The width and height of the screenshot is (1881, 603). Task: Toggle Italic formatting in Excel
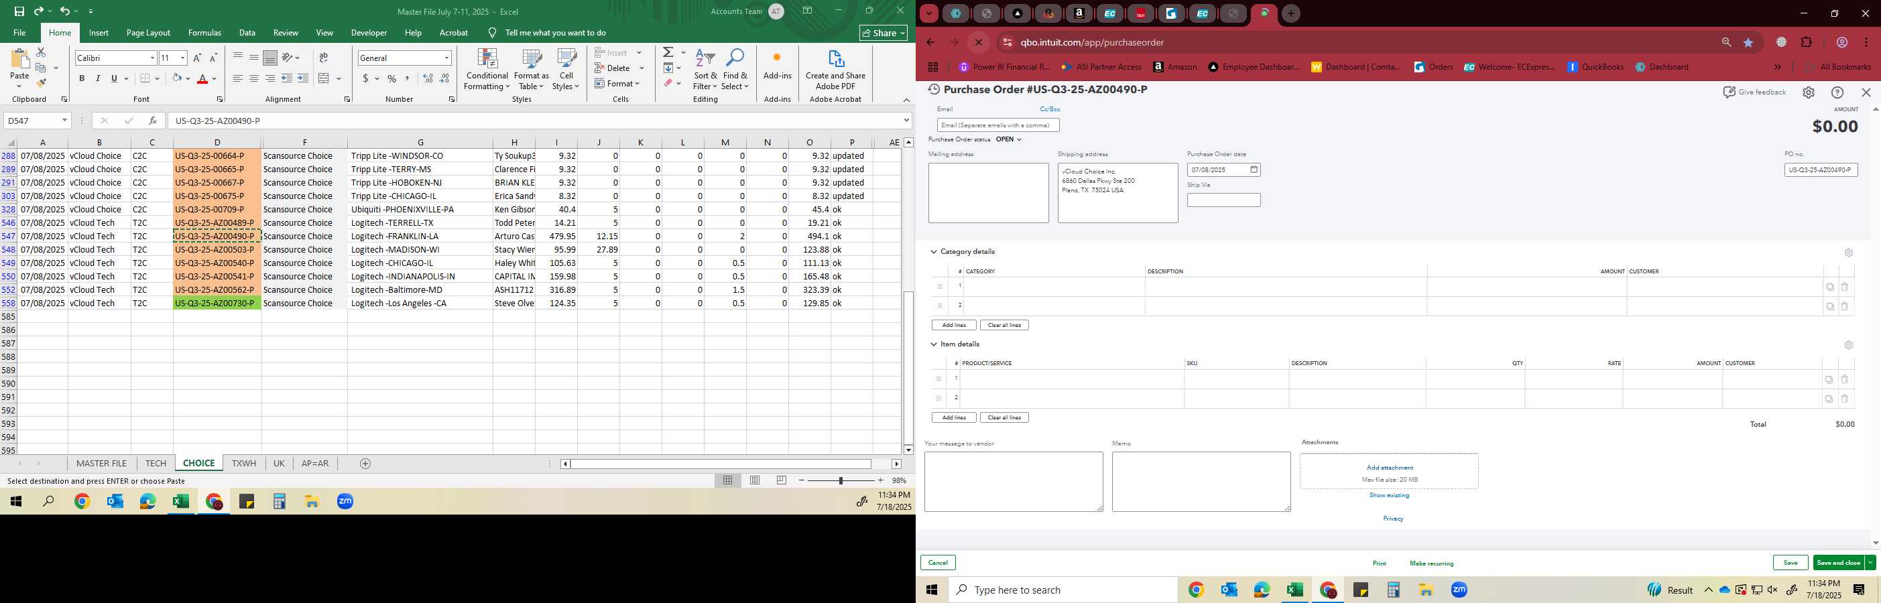pos(98,79)
